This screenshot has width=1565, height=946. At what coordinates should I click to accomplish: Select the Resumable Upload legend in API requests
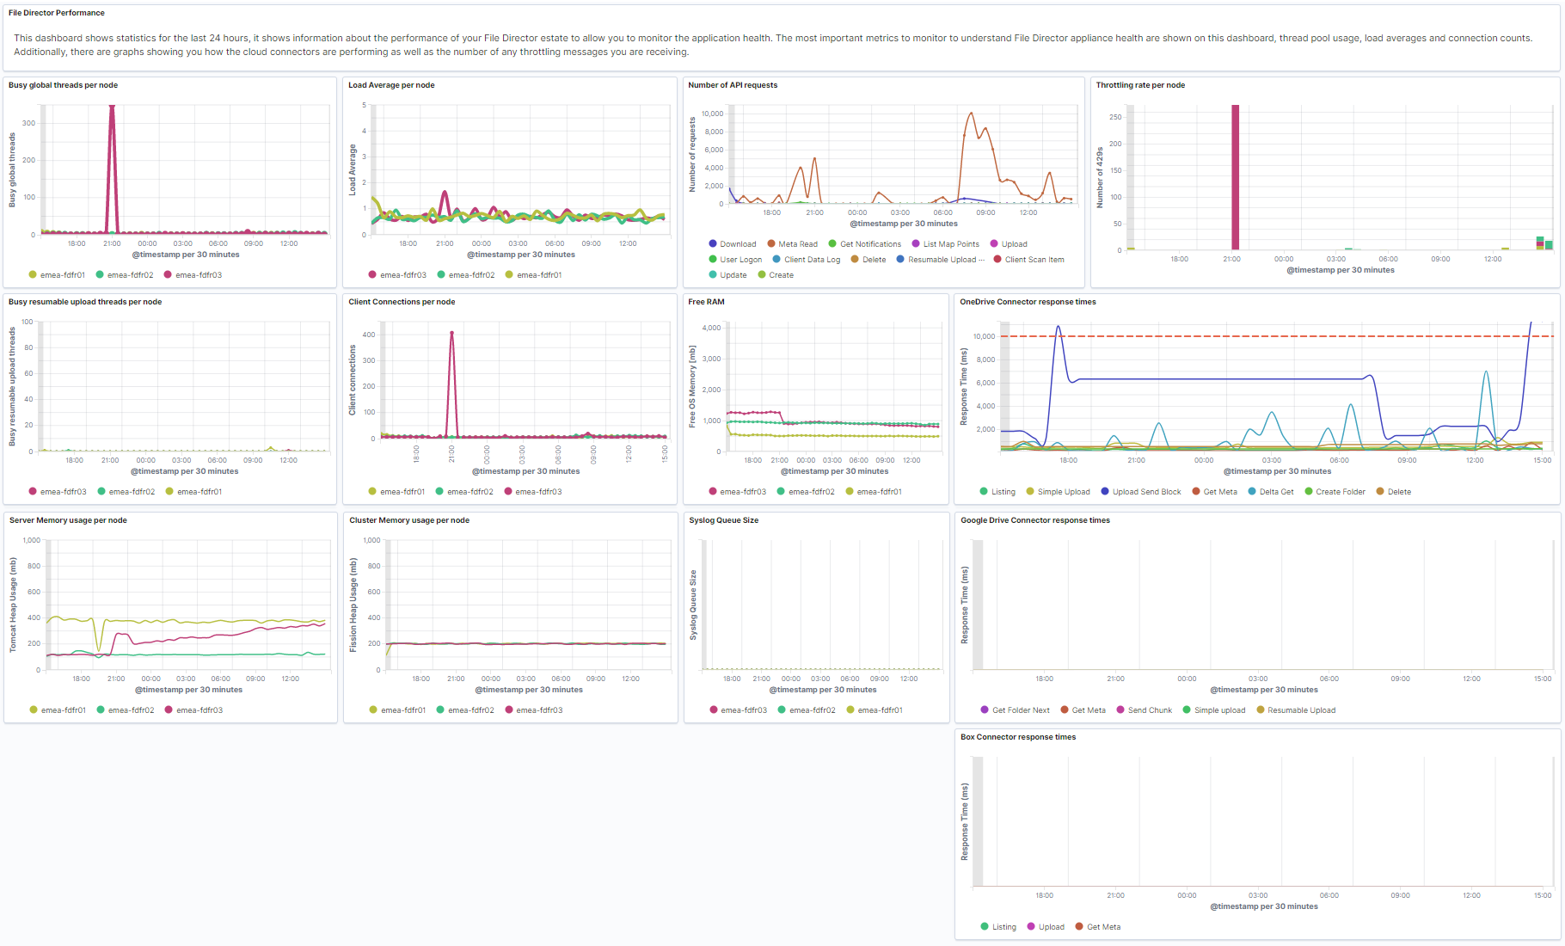(941, 260)
